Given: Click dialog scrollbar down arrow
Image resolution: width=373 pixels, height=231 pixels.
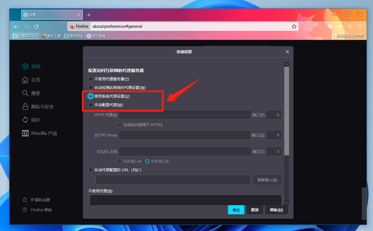Looking at the screenshot, I should [287, 203].
